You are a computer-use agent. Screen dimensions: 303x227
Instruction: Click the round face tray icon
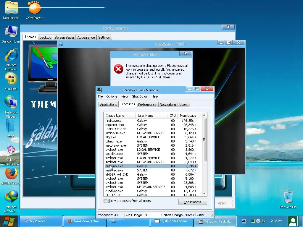258,221
